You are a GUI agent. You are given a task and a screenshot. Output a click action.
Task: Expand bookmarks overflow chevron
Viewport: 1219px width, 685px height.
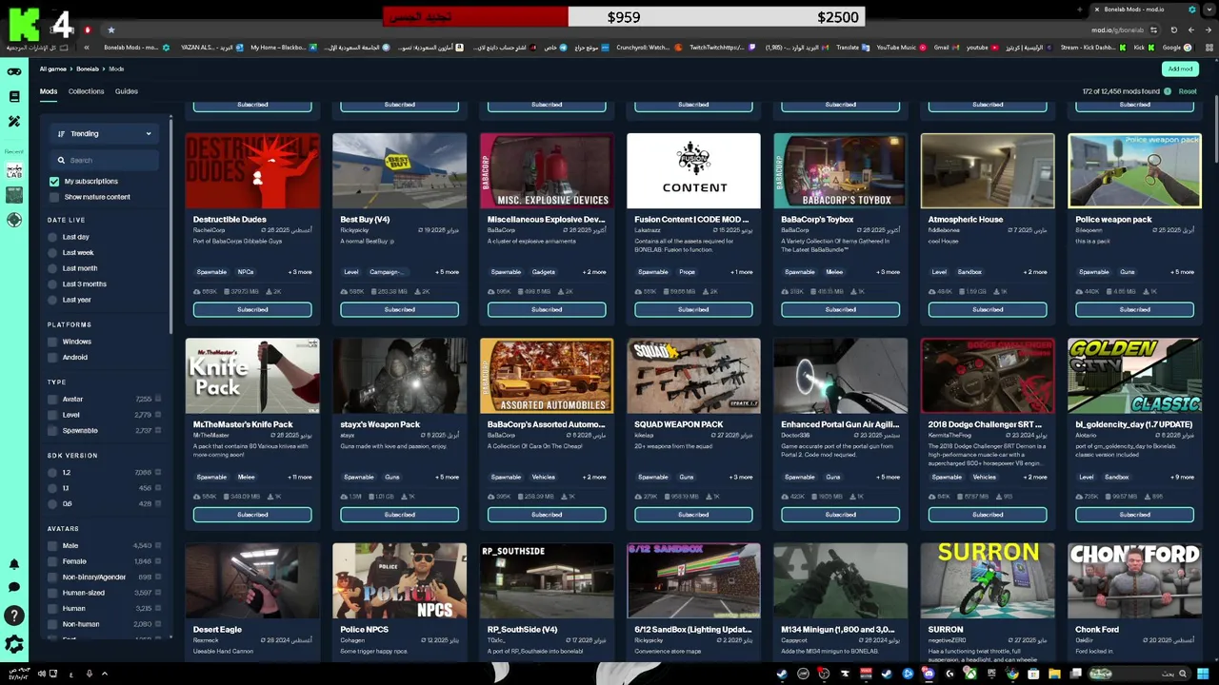click(x=87, y=48)
